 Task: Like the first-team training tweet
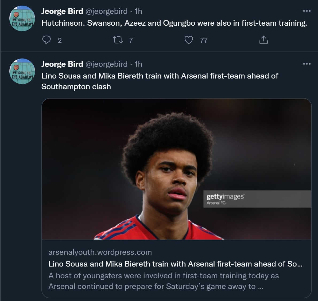[x=189, y=40]
